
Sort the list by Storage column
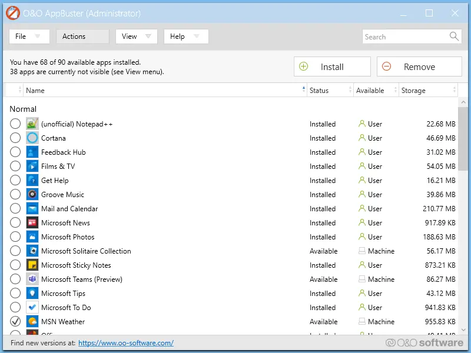click(429, 90)
